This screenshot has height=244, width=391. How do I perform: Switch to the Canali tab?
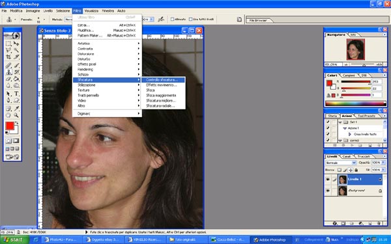point(347,156)
